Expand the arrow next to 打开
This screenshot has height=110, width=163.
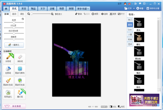click(134, 8)
